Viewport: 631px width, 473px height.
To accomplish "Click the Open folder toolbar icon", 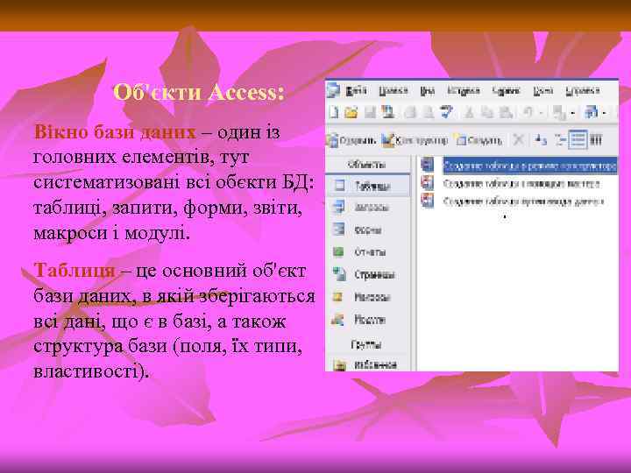I will coord(351,112).
